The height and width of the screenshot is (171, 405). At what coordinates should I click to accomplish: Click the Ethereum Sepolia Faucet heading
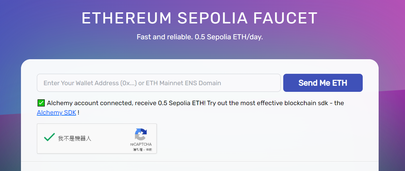pos(200,18)
